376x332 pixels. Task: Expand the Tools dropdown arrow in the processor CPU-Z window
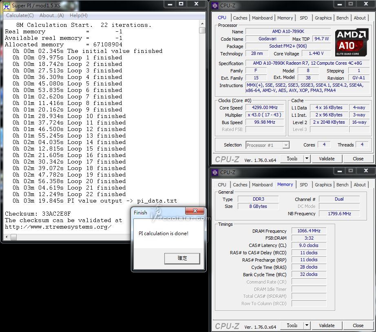point(307,159)
